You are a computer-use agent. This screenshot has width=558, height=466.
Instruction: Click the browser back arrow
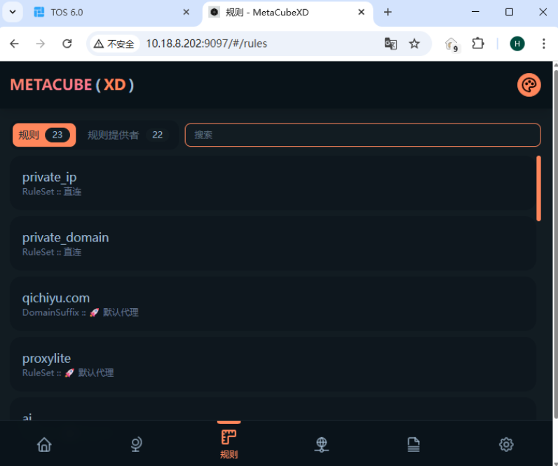tap(14, 44)
